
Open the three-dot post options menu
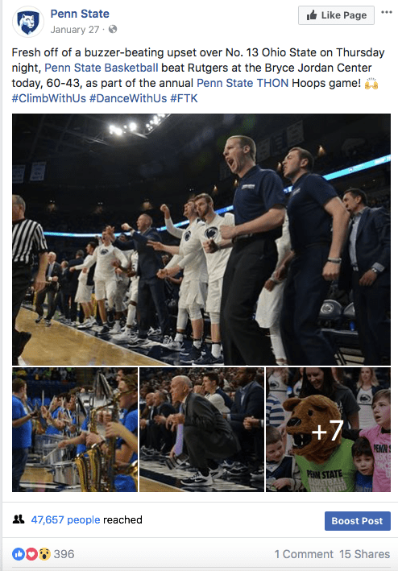387,12
